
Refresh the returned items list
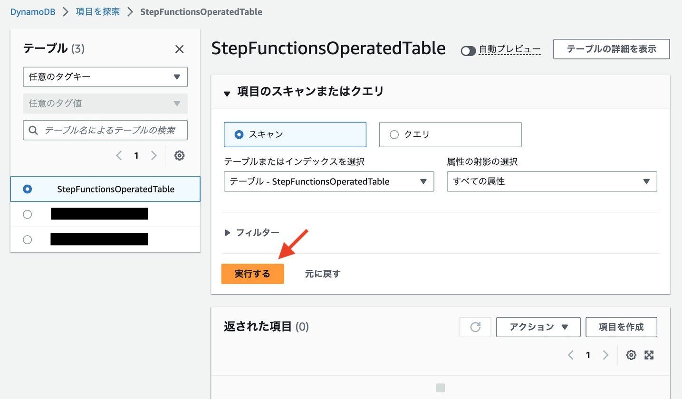point(475,327)
